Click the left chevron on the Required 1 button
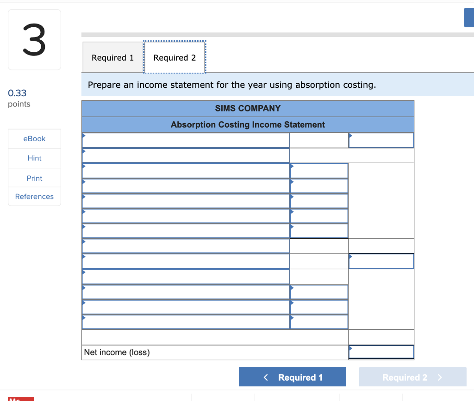The image size is (474, 401). coord(266,377)
